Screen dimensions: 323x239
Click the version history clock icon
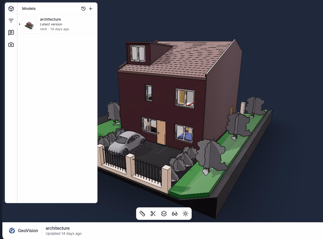tap(83, 9)
